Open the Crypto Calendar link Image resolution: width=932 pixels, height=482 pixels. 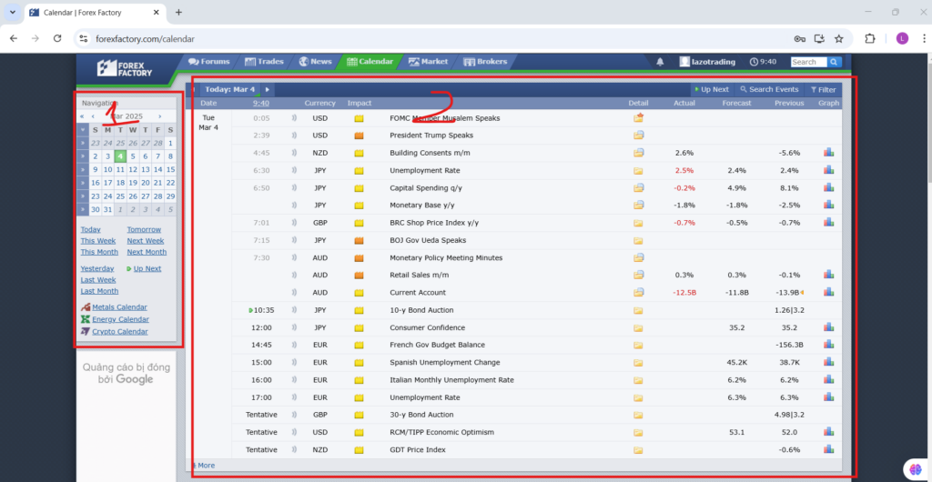pyautogui.click(x=120, y=332)
